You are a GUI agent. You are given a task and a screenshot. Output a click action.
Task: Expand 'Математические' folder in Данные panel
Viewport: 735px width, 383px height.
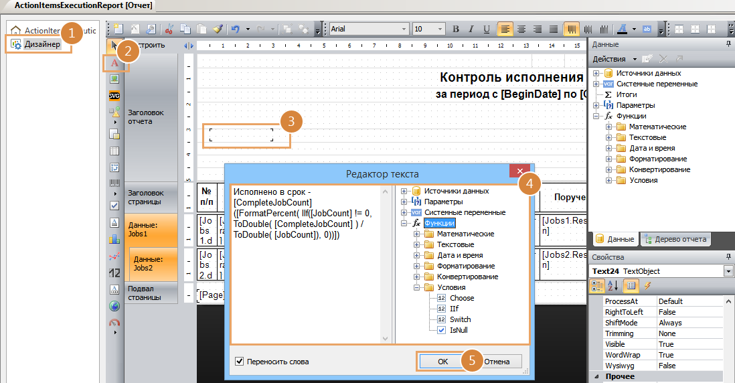(x=609, y=127)
